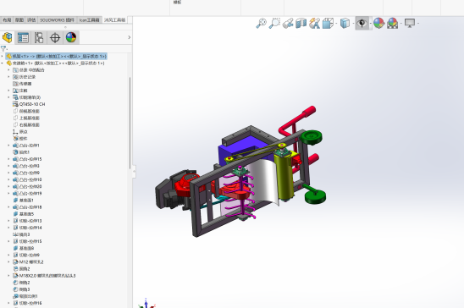Screen dimensions: 464x308
Task: Click the 圆角2 fillet feature icon
Action: pos(15,269)
